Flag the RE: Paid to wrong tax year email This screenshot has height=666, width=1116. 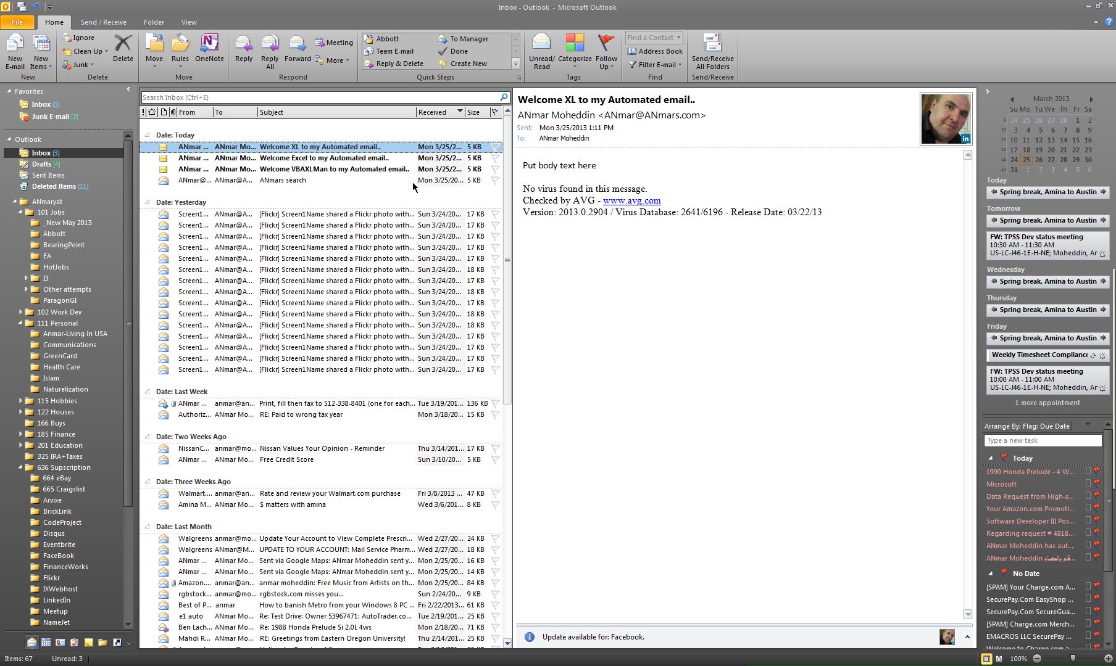pyautogui.click(x=494, y=414)
